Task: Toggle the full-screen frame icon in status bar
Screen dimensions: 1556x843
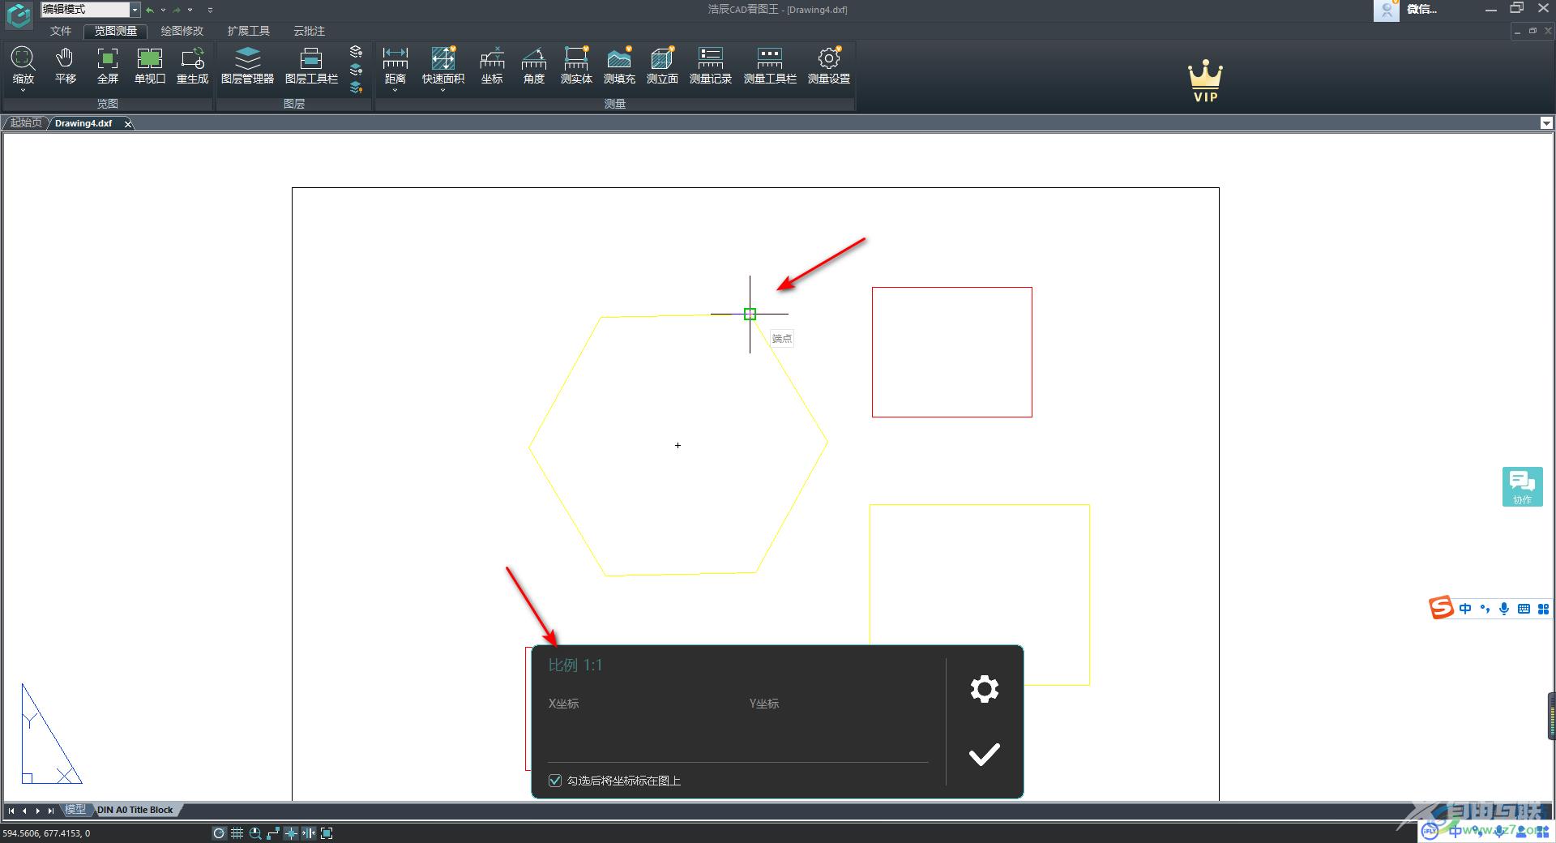Action: tap(327, 833)
